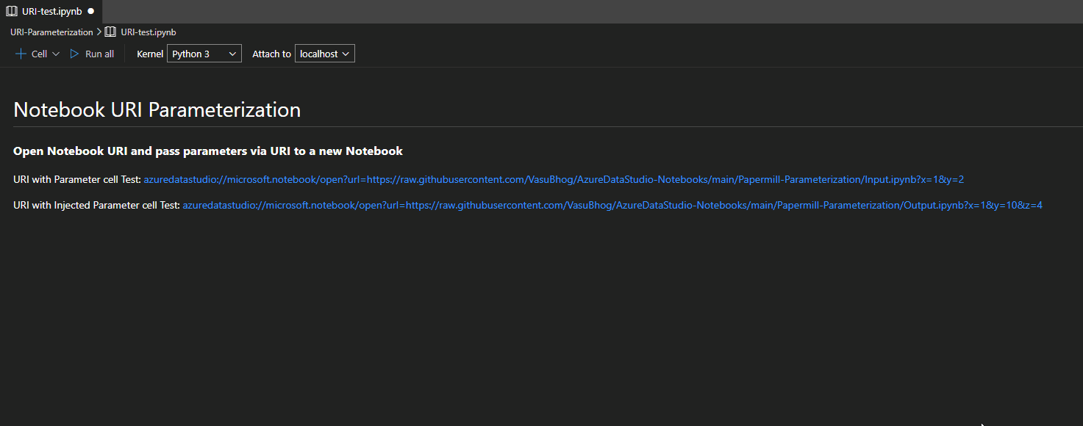Click the Run all play triangle icon

point(74,53)
